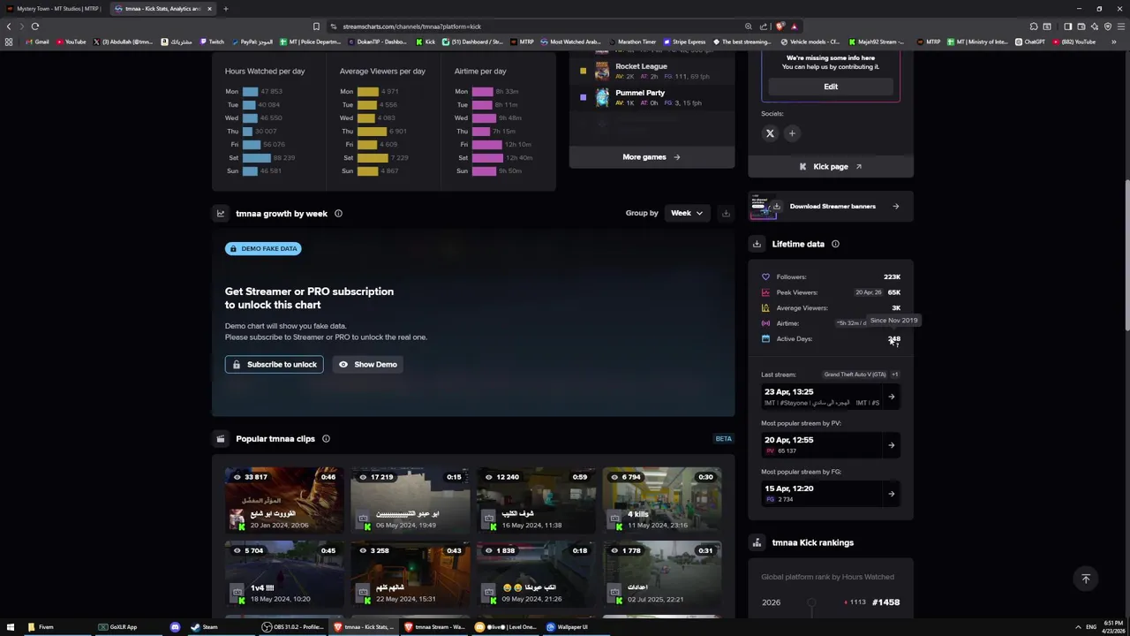Click the info icon beside Popular tmnaa clips

(326, 438)
